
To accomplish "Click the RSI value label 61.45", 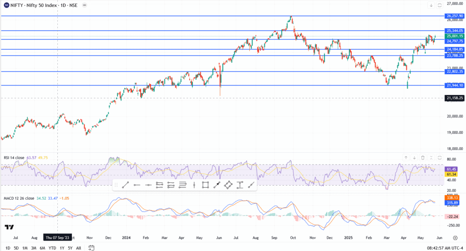I will point(451,169).
